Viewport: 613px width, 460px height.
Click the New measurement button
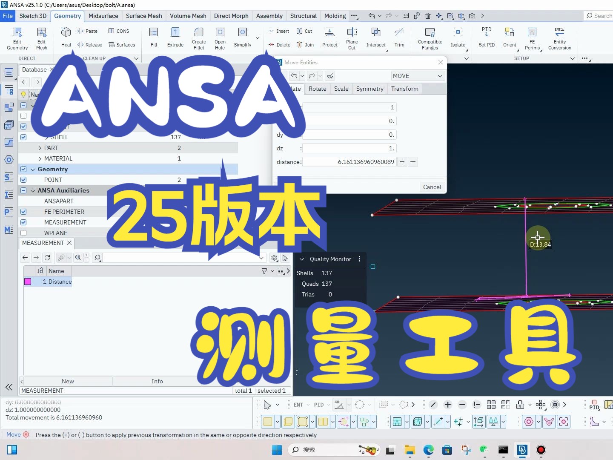pos(68,381)
